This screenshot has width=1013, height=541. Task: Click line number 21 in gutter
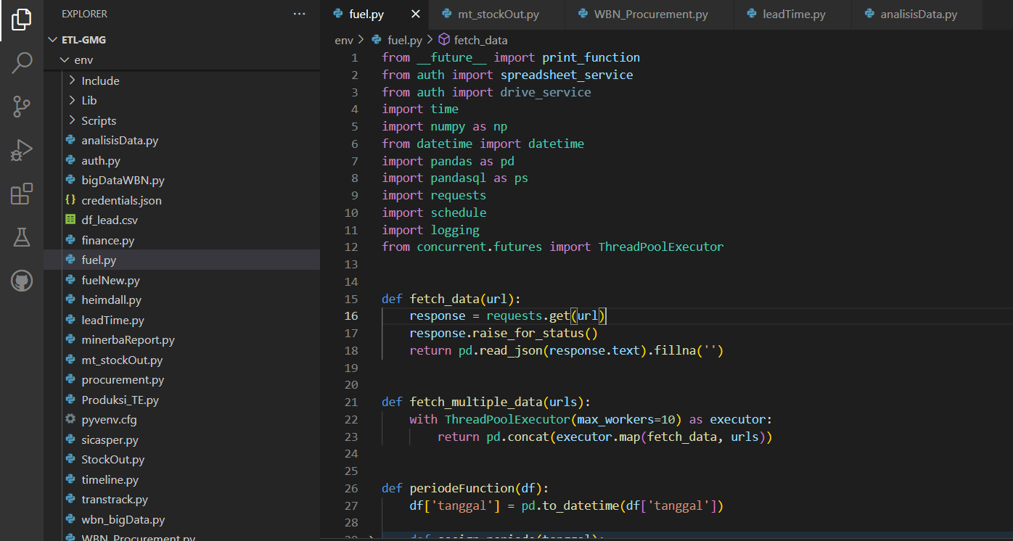[x=351, y=402]
